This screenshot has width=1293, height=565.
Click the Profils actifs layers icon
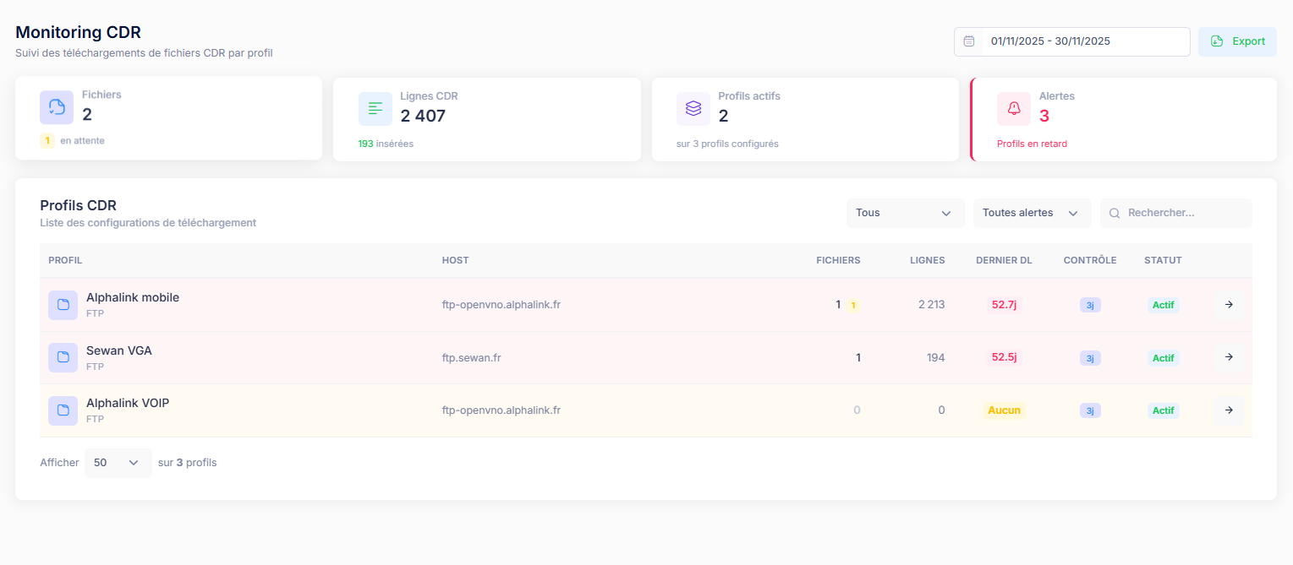point(693,108)
